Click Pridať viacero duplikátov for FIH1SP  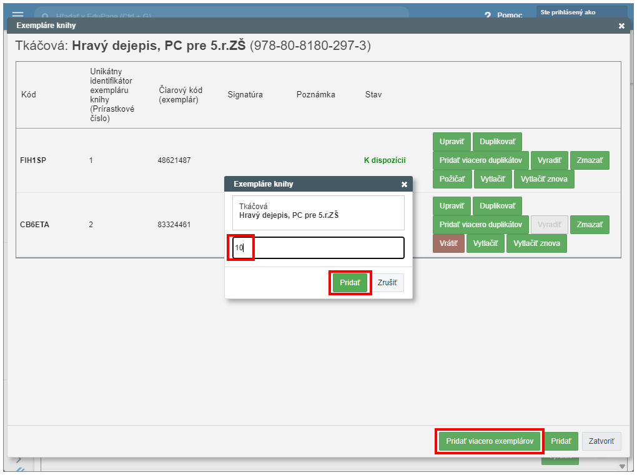point(480,160)
